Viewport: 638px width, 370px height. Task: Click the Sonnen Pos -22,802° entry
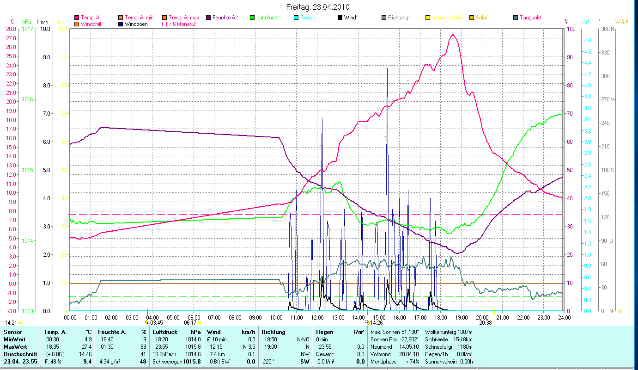[395, 339]
